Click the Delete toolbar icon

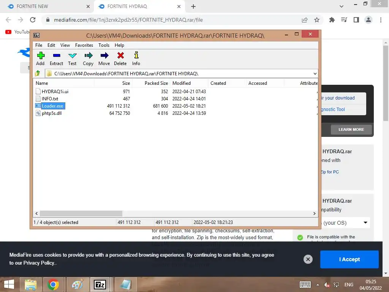120,56
